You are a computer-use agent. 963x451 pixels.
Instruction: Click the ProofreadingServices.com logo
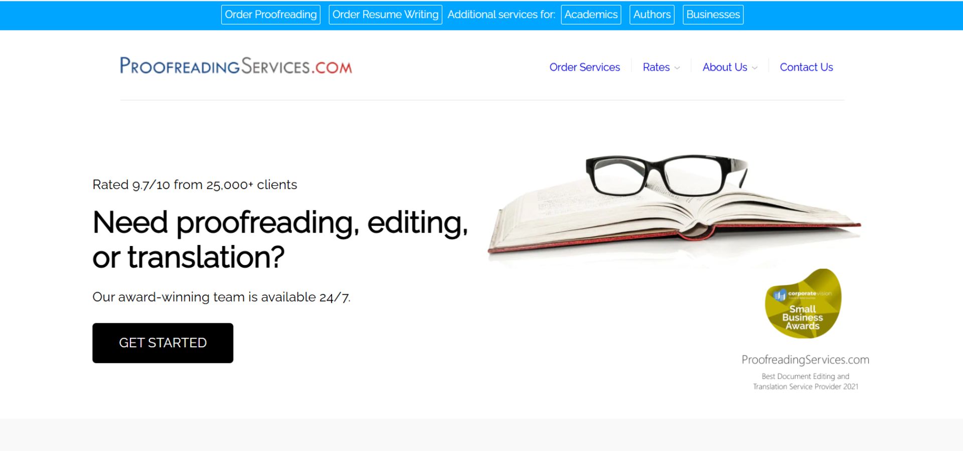[x=236, y=66]
